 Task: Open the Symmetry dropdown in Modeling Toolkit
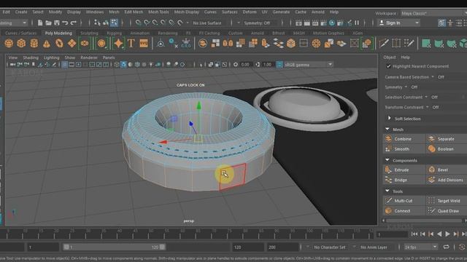pyautogui.click(x=406, y=87)
